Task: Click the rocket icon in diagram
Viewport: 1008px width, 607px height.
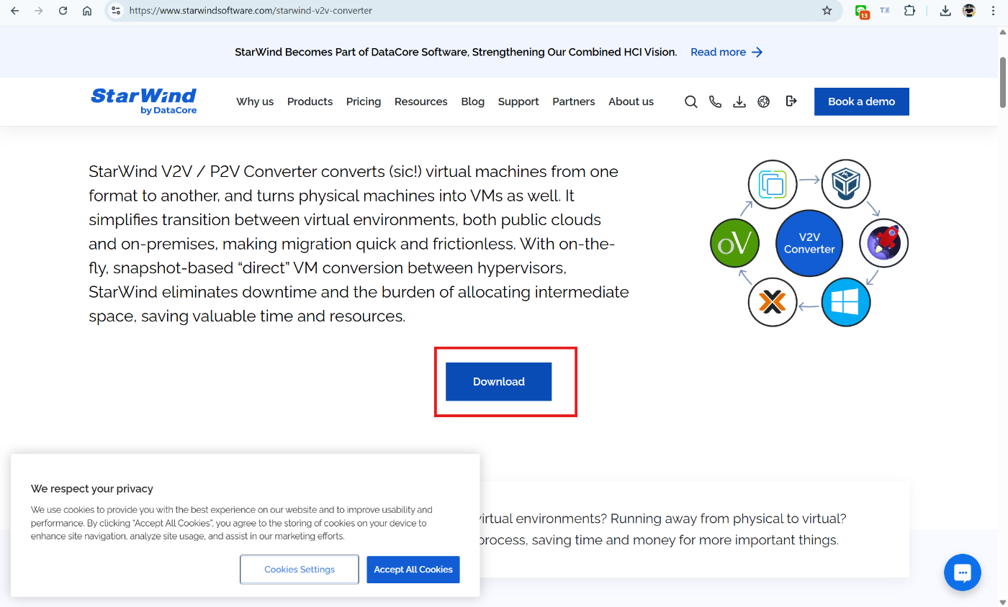Action: [884, 243]
